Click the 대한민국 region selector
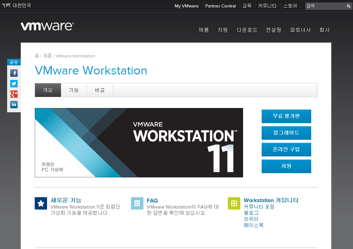The width and height of the screenshot is (353, 249). point(16,5)
